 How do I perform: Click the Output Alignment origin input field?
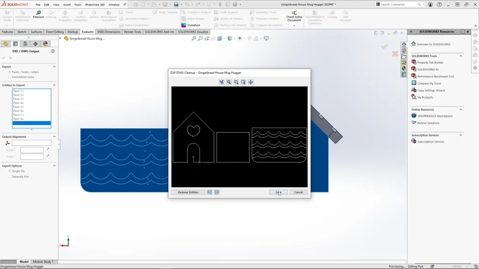(x=31, y=143)
